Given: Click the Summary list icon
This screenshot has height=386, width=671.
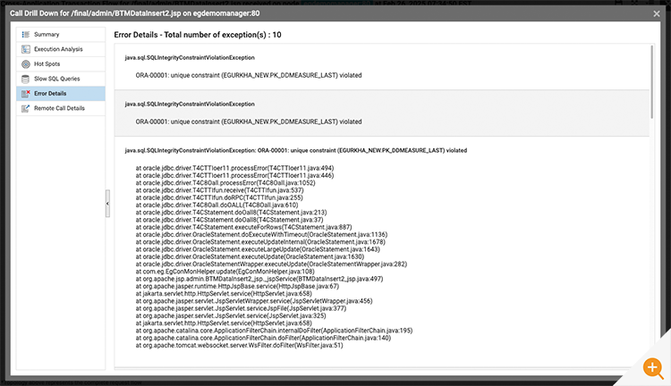Looking at the screenshot, I should pos(26,34).
